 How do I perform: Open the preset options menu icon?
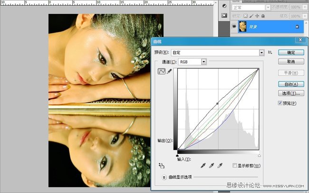point(270,52)
